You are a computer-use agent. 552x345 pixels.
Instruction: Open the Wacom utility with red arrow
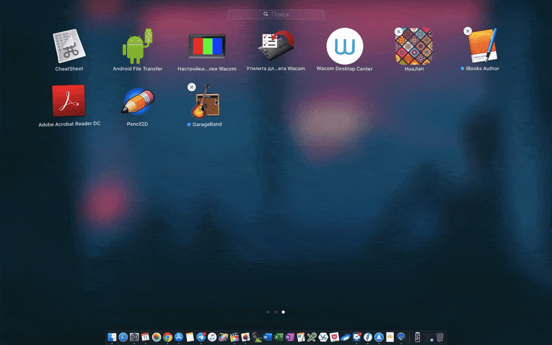[x=276, y=46]
